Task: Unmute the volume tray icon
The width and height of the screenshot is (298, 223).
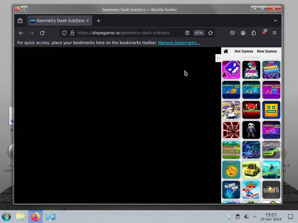Action: pyautogui.click(x=246, y=217)
